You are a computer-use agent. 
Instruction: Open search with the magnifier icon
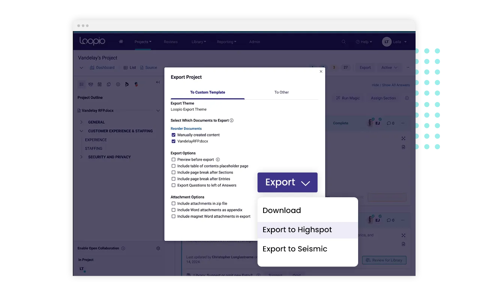pyautogui.click(x=343, y=42)
